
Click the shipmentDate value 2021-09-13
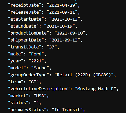coord(65,40)
